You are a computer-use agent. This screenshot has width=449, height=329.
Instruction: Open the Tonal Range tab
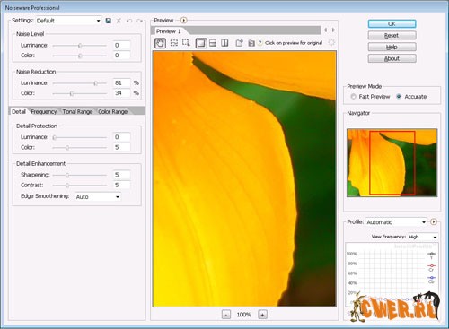tap(77, 111)
